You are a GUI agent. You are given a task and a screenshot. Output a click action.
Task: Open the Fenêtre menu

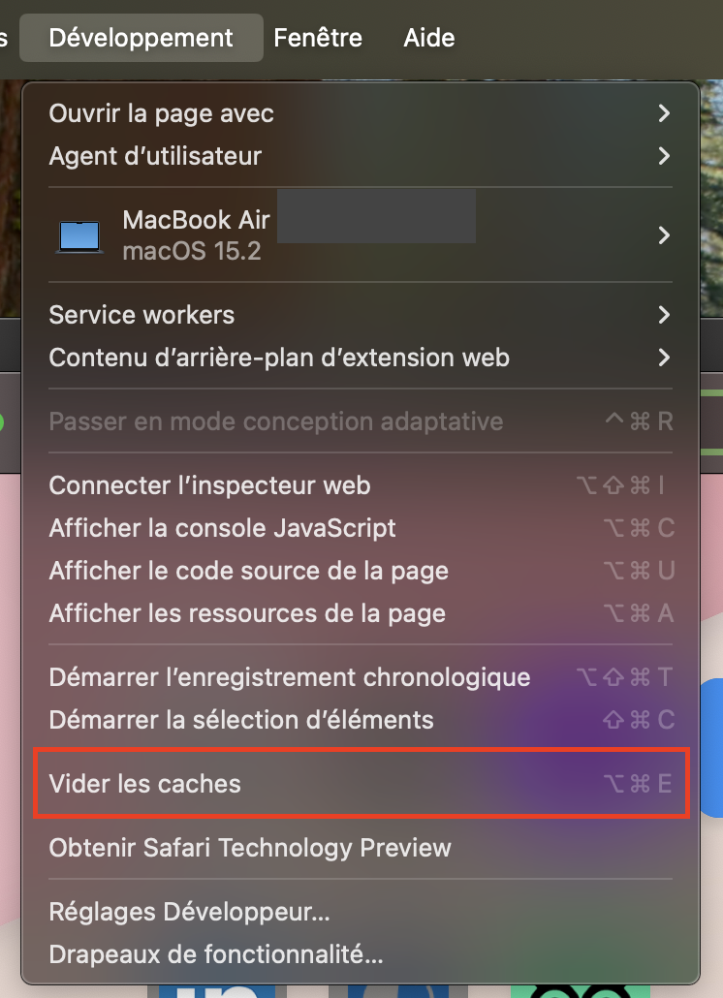coord(318,38)
